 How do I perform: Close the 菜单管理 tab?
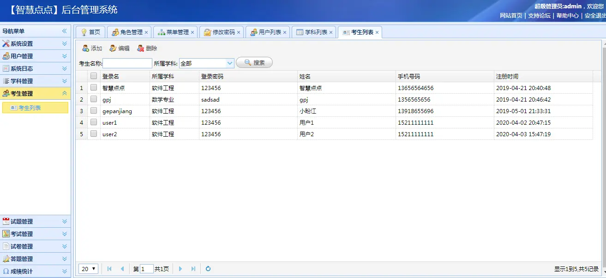(192, 32)
